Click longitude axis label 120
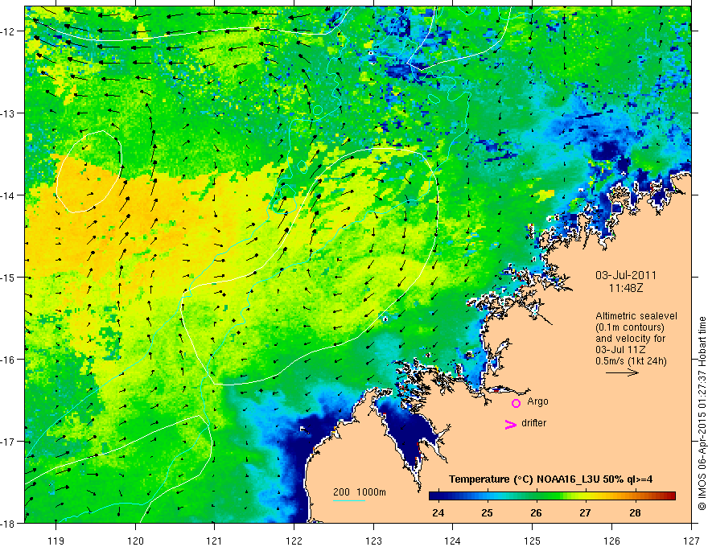 click(x=135, y=541)
